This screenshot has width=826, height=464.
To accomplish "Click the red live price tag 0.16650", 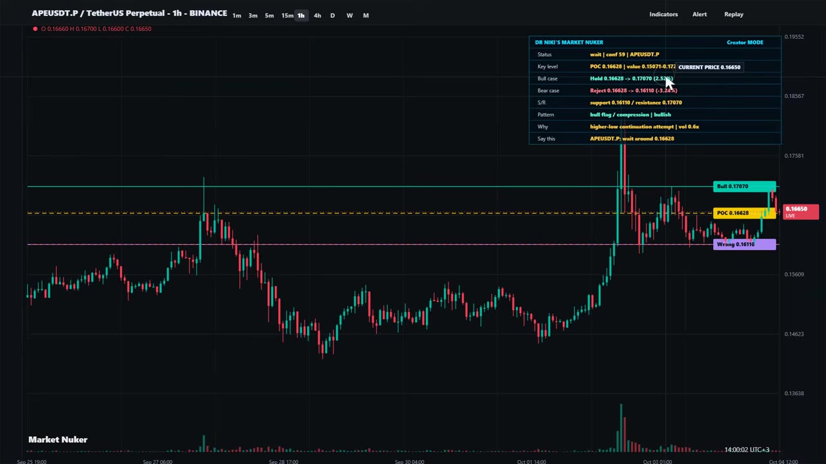I will tap(801, 211).
